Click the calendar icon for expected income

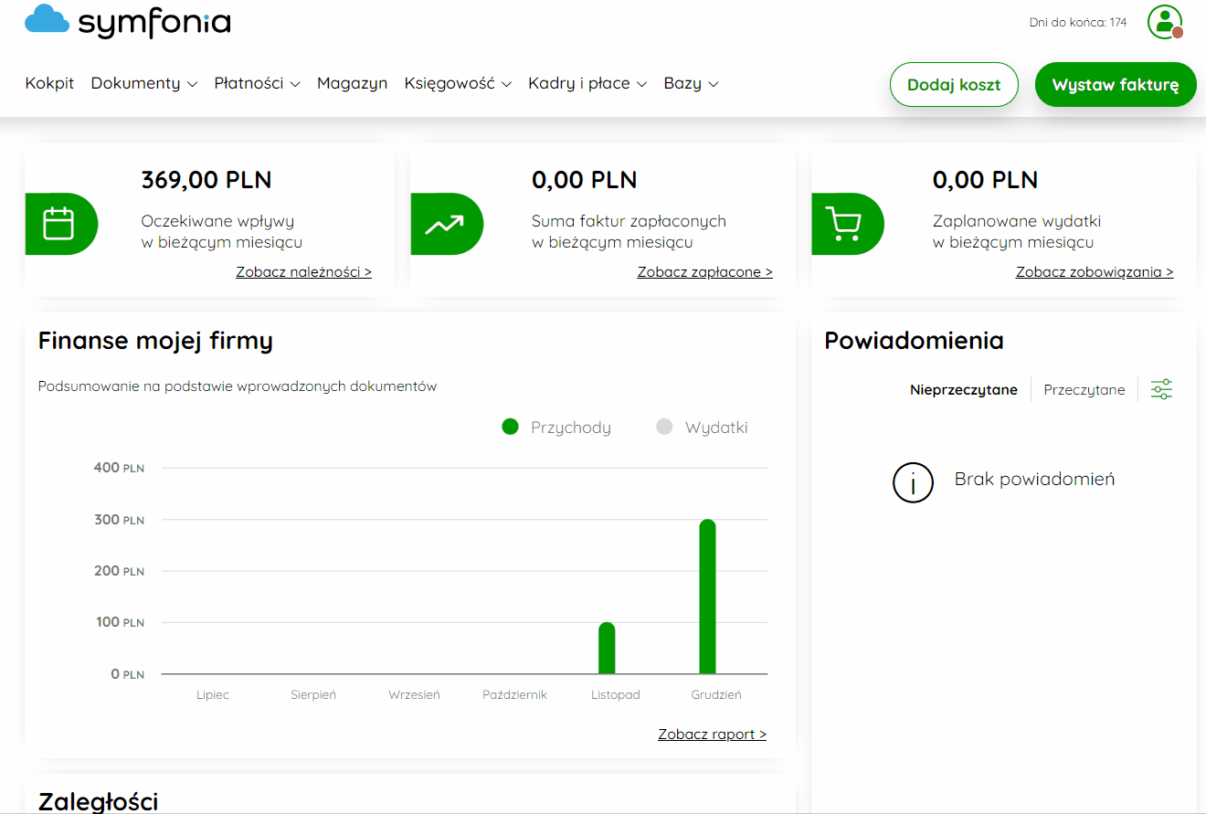point(58,224)
